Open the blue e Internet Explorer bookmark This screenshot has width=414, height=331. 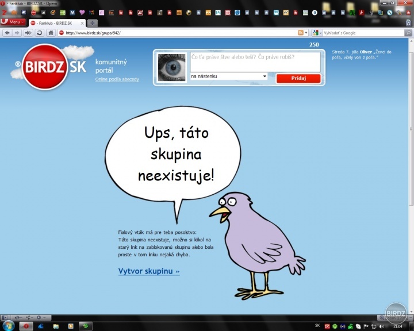[x=237, y=13]
